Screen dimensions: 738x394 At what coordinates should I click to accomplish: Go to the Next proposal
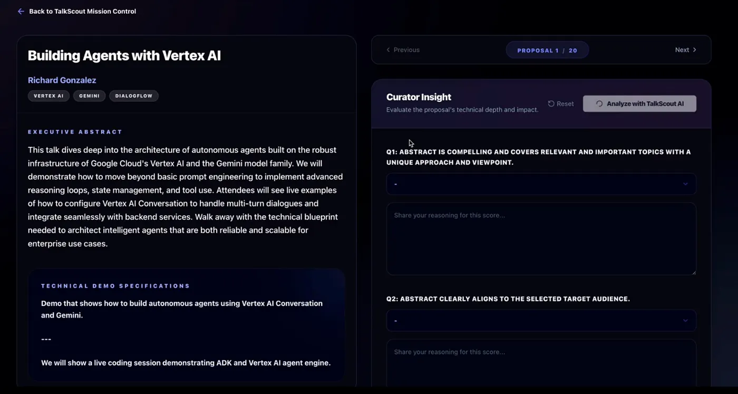coord(685,50)
